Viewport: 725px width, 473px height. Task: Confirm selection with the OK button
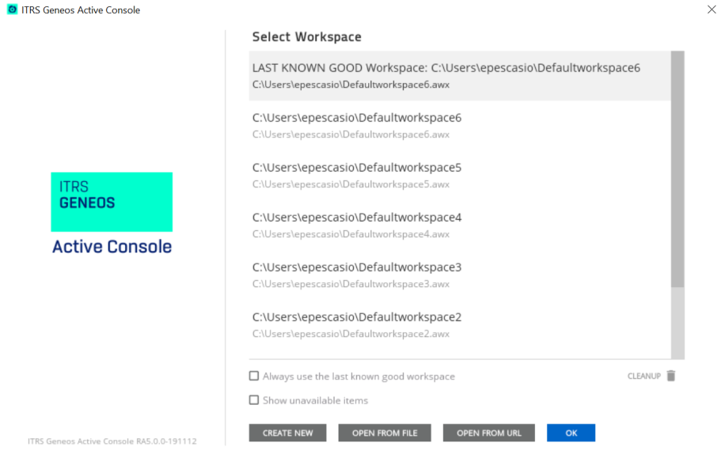pyautogui.click(x=571, y=433)
